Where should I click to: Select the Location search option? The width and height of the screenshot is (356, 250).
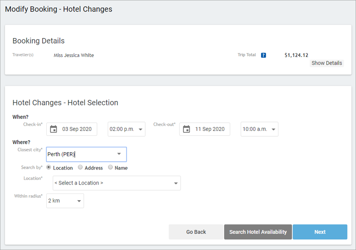click(x=48, y=167)
